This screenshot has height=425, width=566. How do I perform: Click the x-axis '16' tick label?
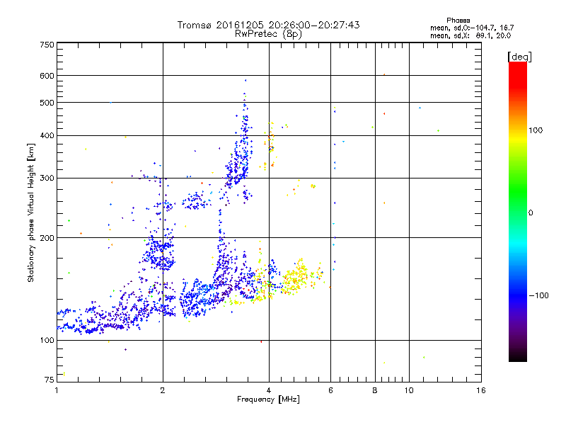pos(481,390)
